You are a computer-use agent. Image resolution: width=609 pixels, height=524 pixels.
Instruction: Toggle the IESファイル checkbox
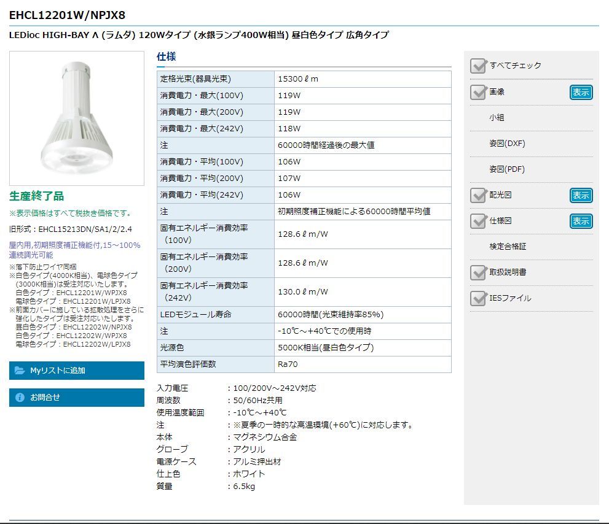[x=477, y=298]
